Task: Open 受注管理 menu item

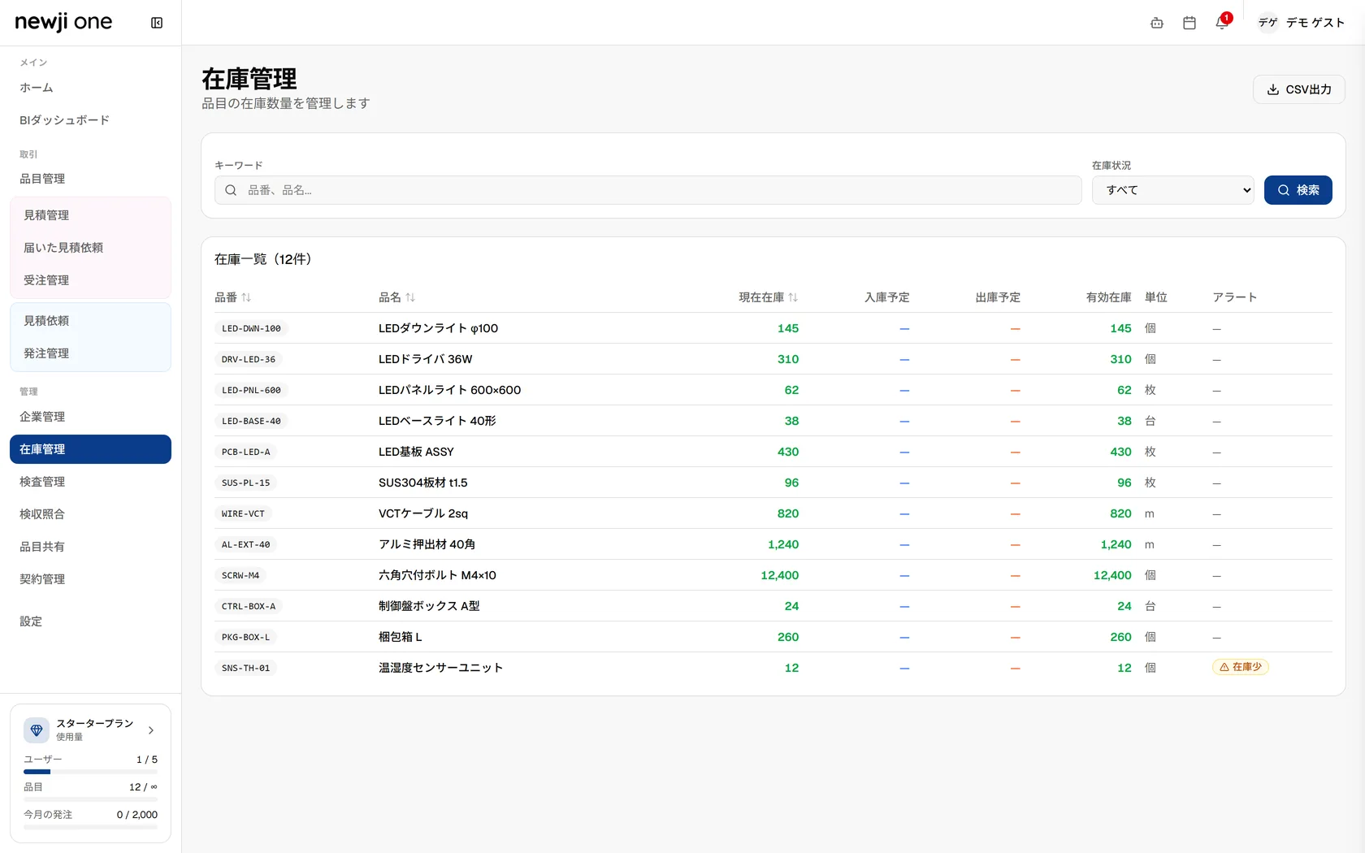Action: (x=90, y=280)
